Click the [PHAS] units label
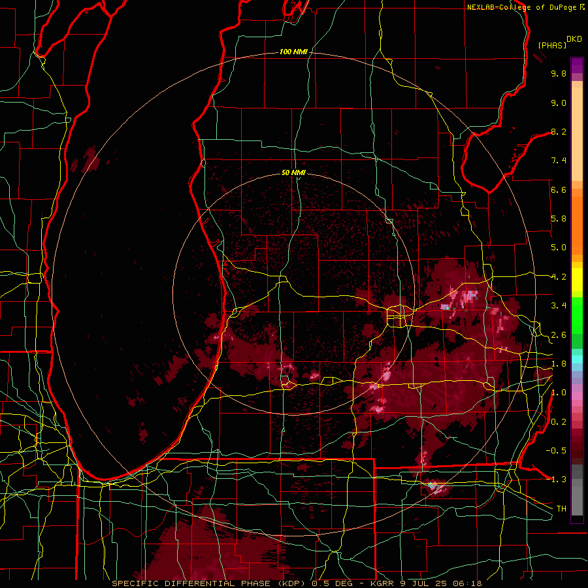This screenshot has width=588, height=588. (552, 45)
